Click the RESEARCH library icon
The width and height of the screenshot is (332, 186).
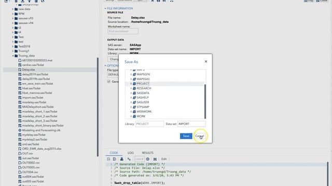click(x=134, y=88)
